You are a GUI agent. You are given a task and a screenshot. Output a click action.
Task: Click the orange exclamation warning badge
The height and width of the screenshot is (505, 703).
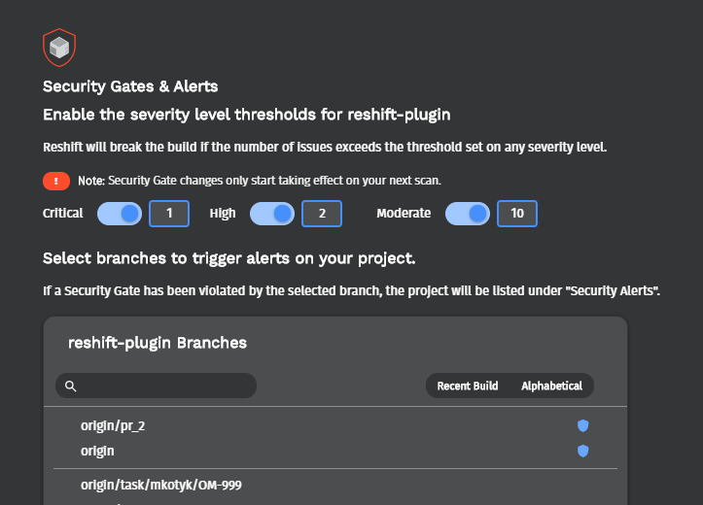pos(56,181)
